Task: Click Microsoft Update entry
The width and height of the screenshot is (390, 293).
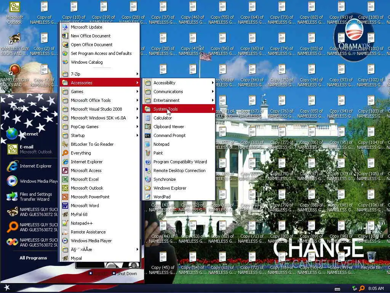Action: (x=100, y=27)
